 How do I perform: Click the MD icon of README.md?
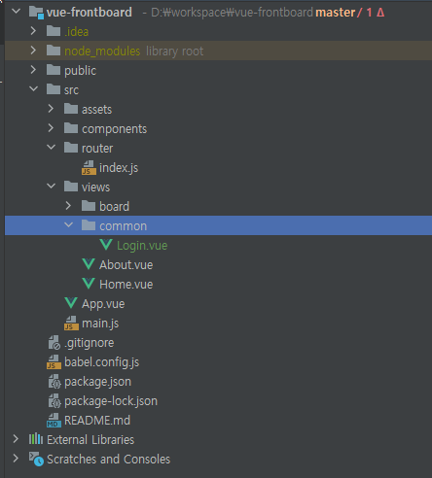[x=54, y=421]
